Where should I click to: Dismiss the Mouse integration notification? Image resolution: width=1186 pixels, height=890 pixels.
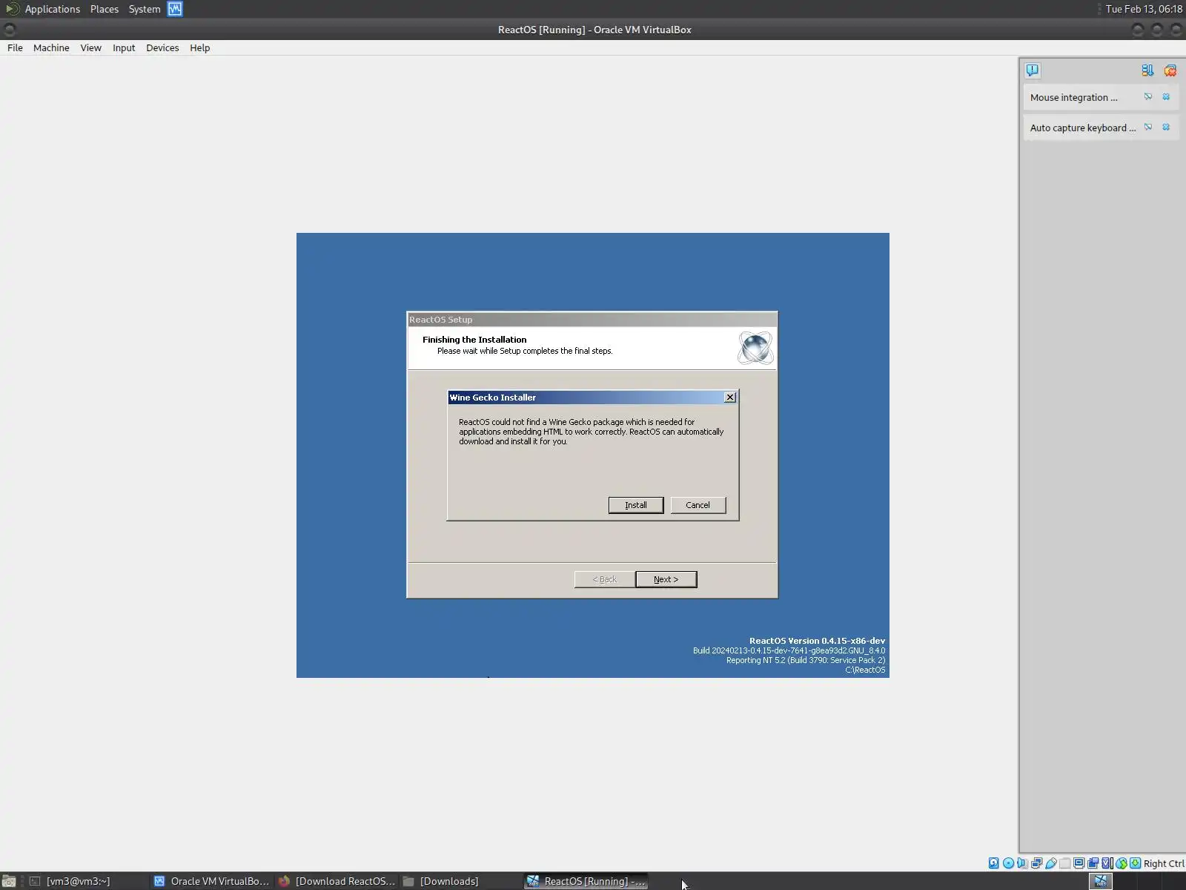pos(1166,97)
